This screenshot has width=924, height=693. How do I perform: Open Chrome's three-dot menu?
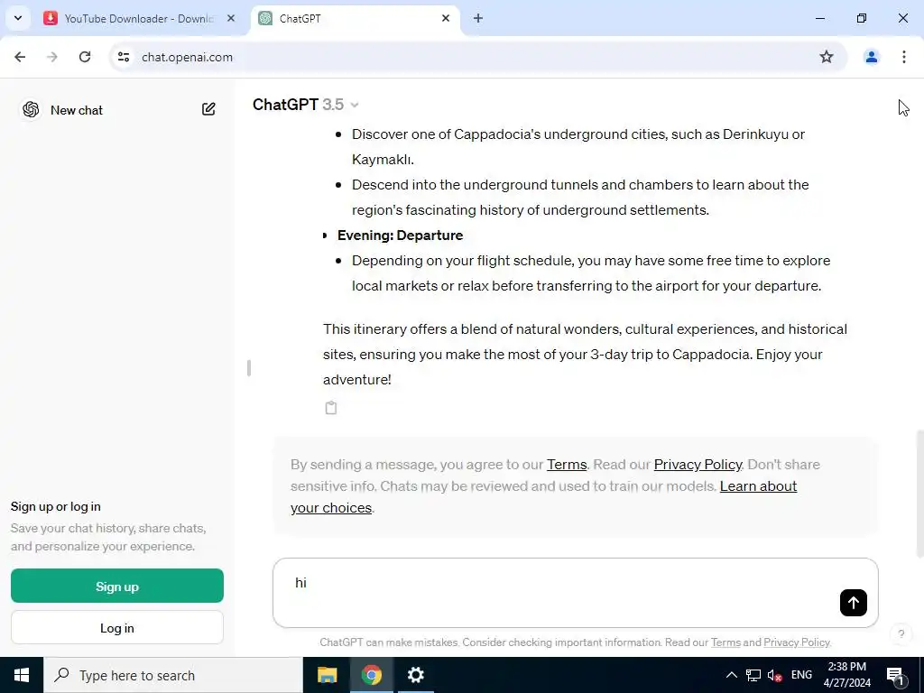pos(903,57)
